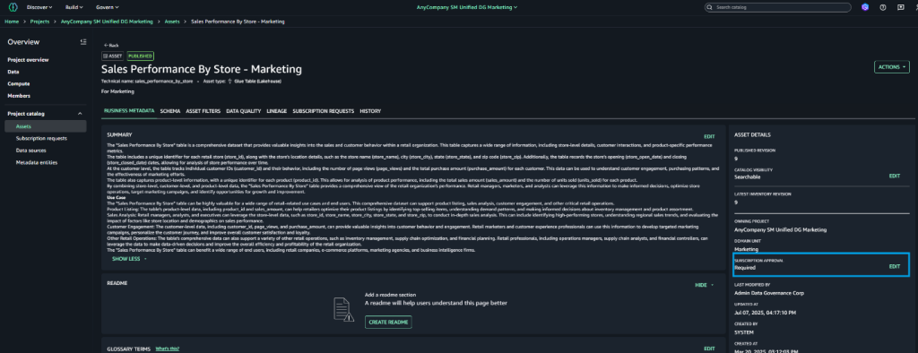Edit the Subscription Approval setting
Image resolution: width=918 pixels, height=353 pixels.
click(x=895, y=266)
